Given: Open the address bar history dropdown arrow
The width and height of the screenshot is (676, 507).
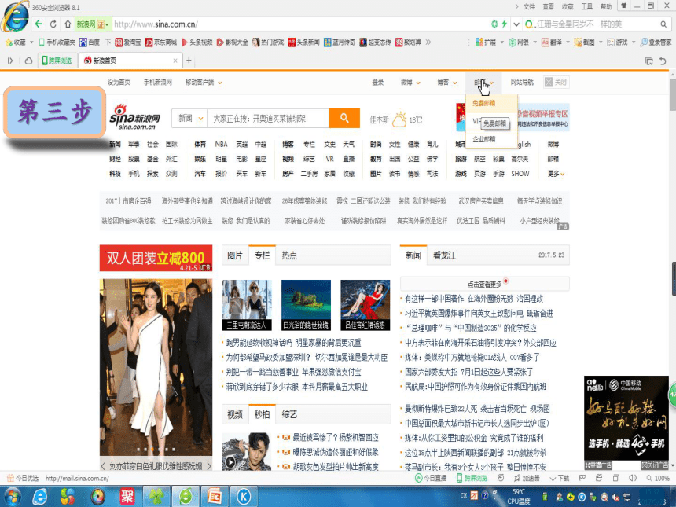Looking at the screenshot, I should point(516,24).
